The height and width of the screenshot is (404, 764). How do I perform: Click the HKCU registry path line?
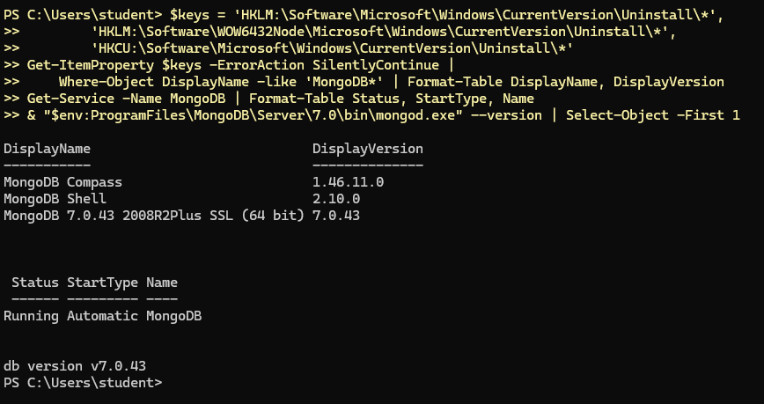[332, 48]
